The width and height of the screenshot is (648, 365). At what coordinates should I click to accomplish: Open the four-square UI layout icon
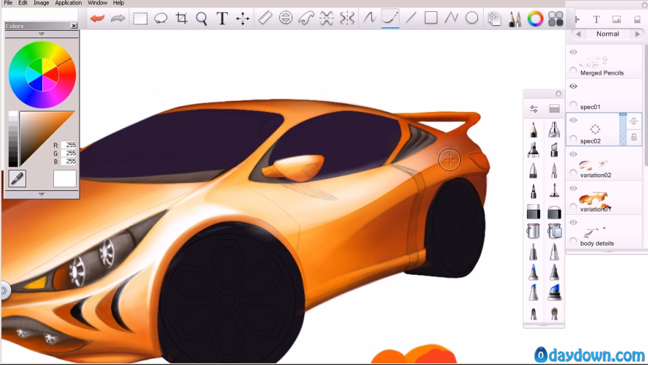[555, 19]
